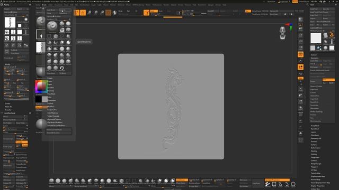
Task: Toggle the orange Smt button near Divide
Action: pyautogui.click(x=328, y=80)
